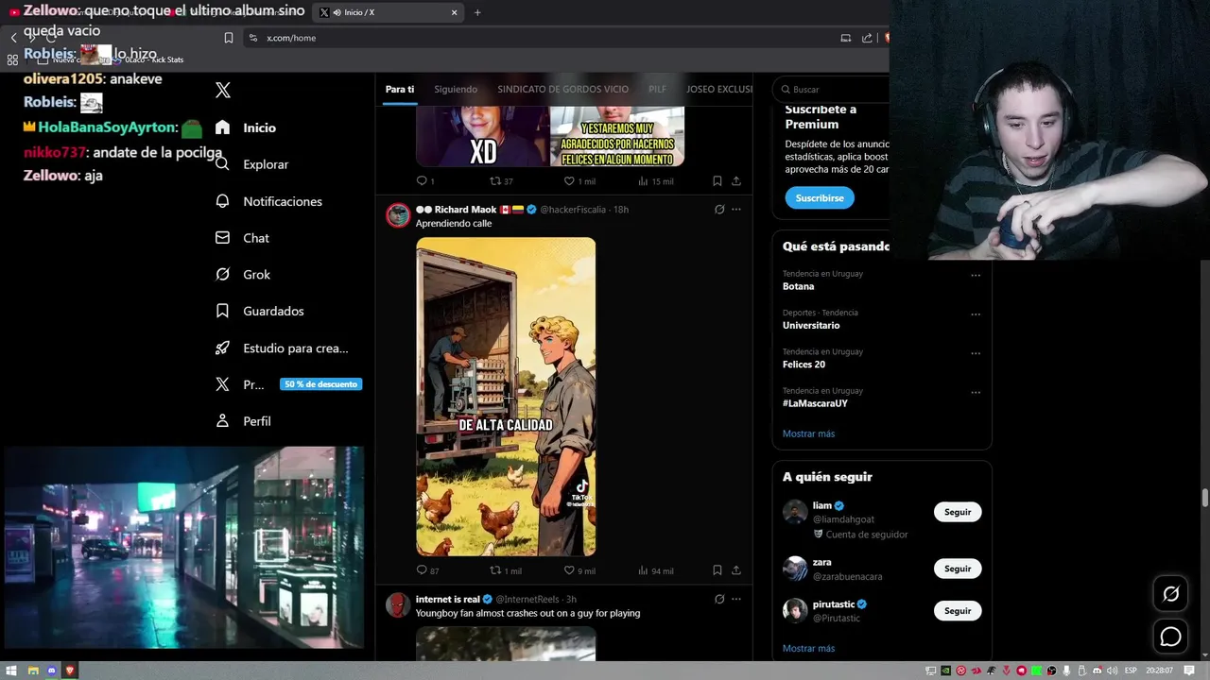
Task: Open the X logo home link
Action: (222, 90)
